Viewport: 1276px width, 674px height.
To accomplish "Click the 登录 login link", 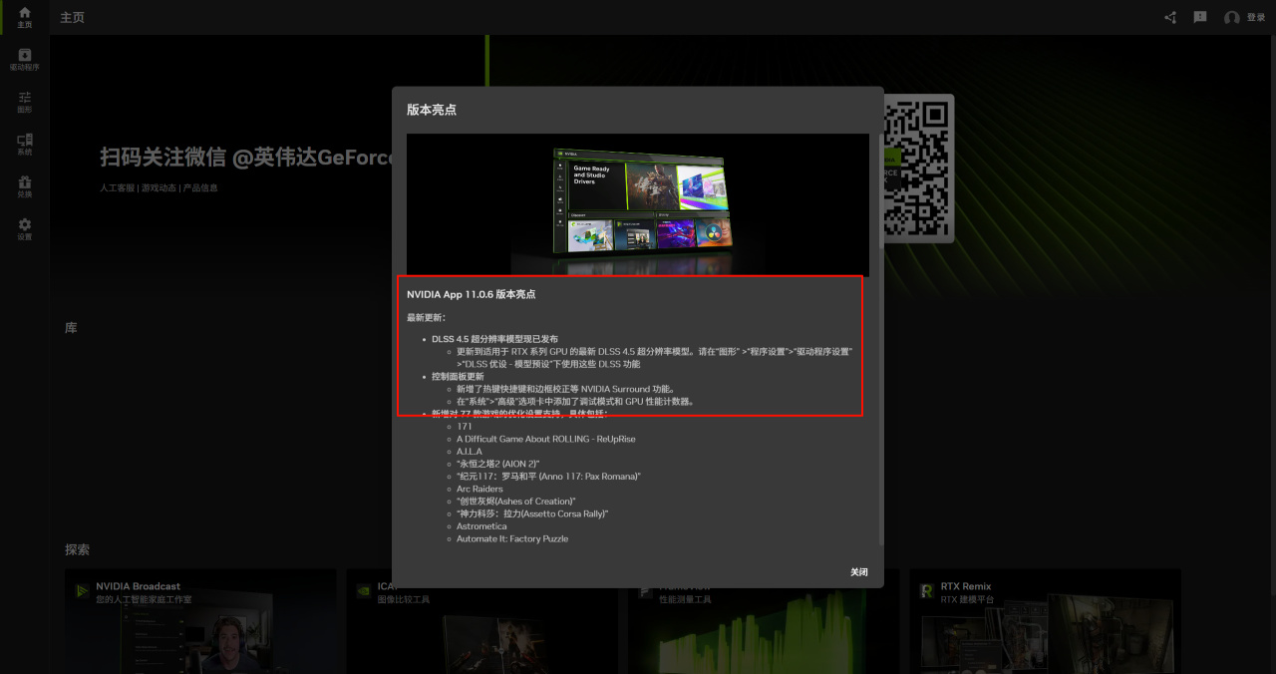I will 1256,18.
